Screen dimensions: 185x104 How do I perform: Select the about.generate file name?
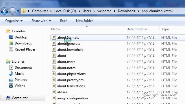pyautogui.click(x=69, y=44)
